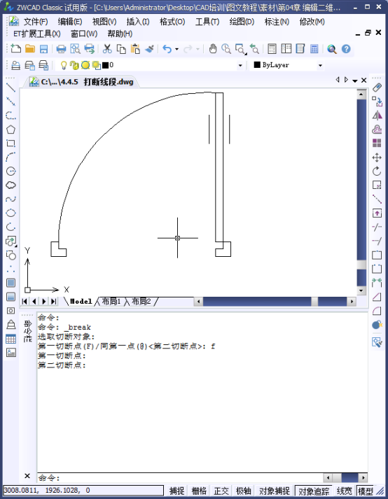Close the command window with X
The image size is (388, 499).
coord(27,476)
